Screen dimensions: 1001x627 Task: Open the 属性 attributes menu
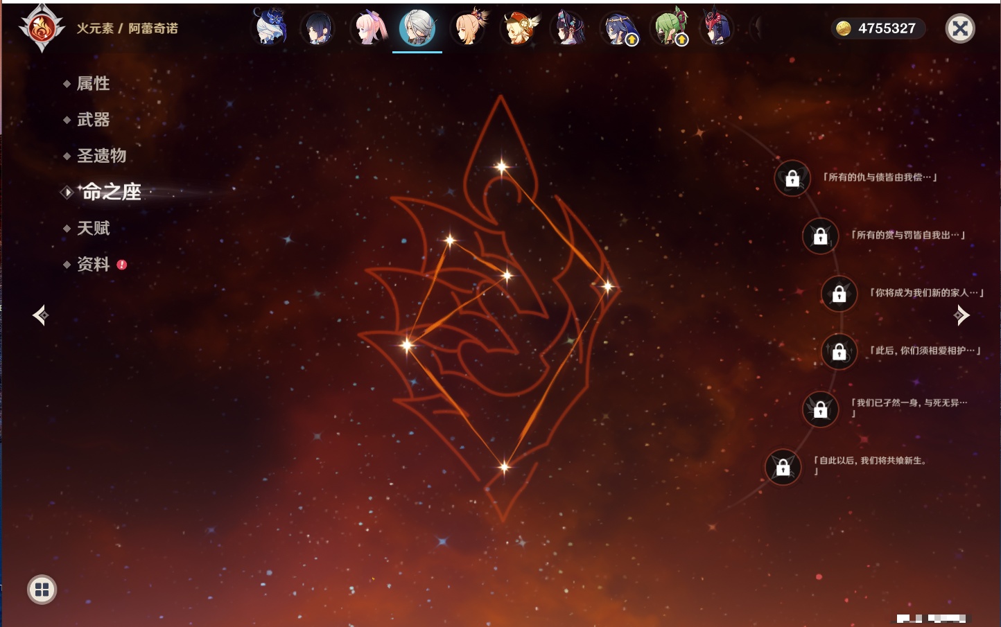click(x=93, y=84)
